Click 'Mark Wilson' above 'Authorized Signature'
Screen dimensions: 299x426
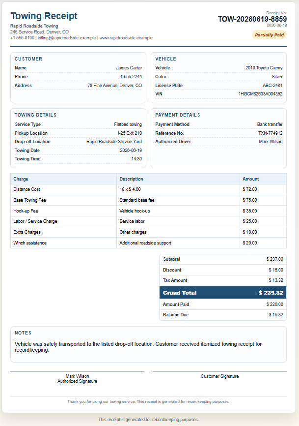click(x=77, y=376)
